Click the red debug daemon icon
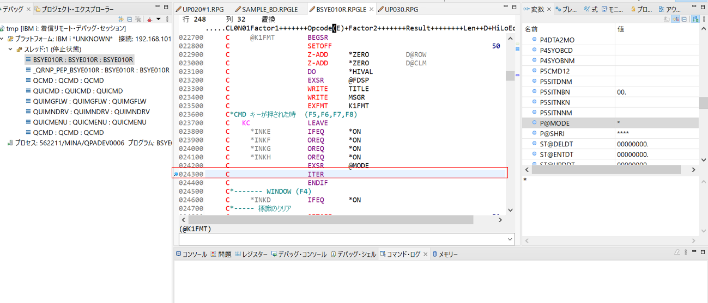This screenshot has height=303, width=708. point(150,19)
